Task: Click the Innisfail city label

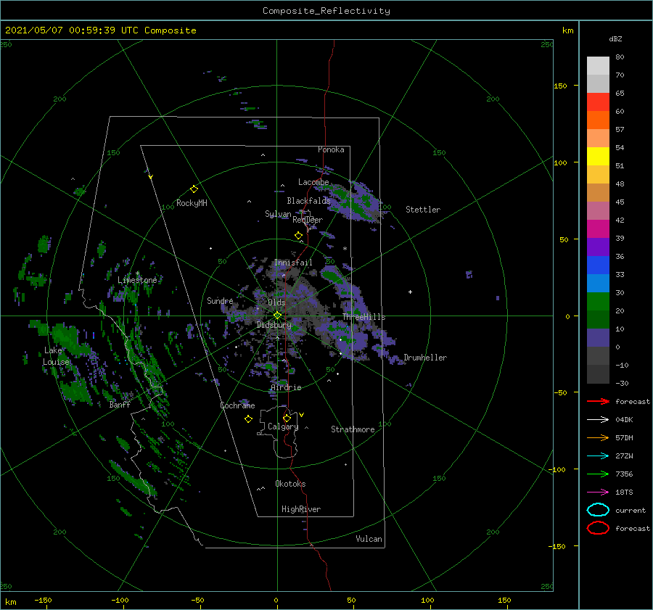Action: point(293,263)
